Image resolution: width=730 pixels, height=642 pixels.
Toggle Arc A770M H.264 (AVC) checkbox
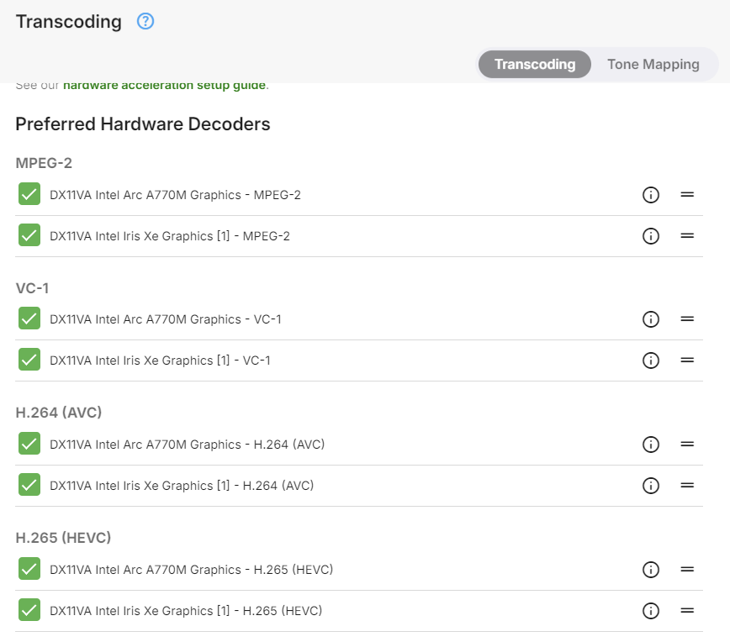[29, 444]
